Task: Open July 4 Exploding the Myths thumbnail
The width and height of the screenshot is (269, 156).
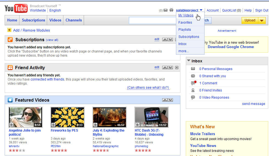Action: click(110, 117)
